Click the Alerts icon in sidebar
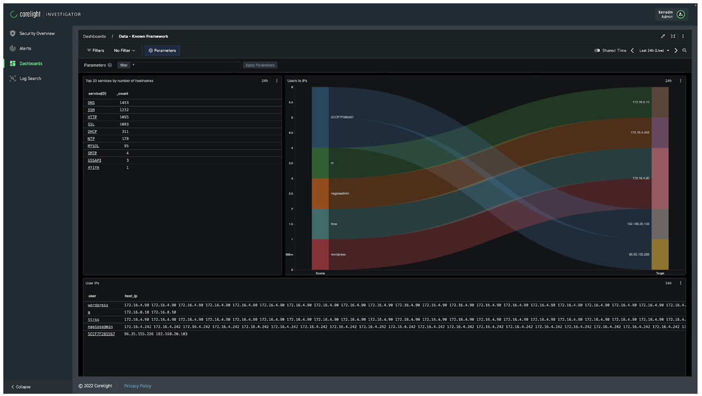The width and height of the screenshot is (702, 396). [13, 48]
